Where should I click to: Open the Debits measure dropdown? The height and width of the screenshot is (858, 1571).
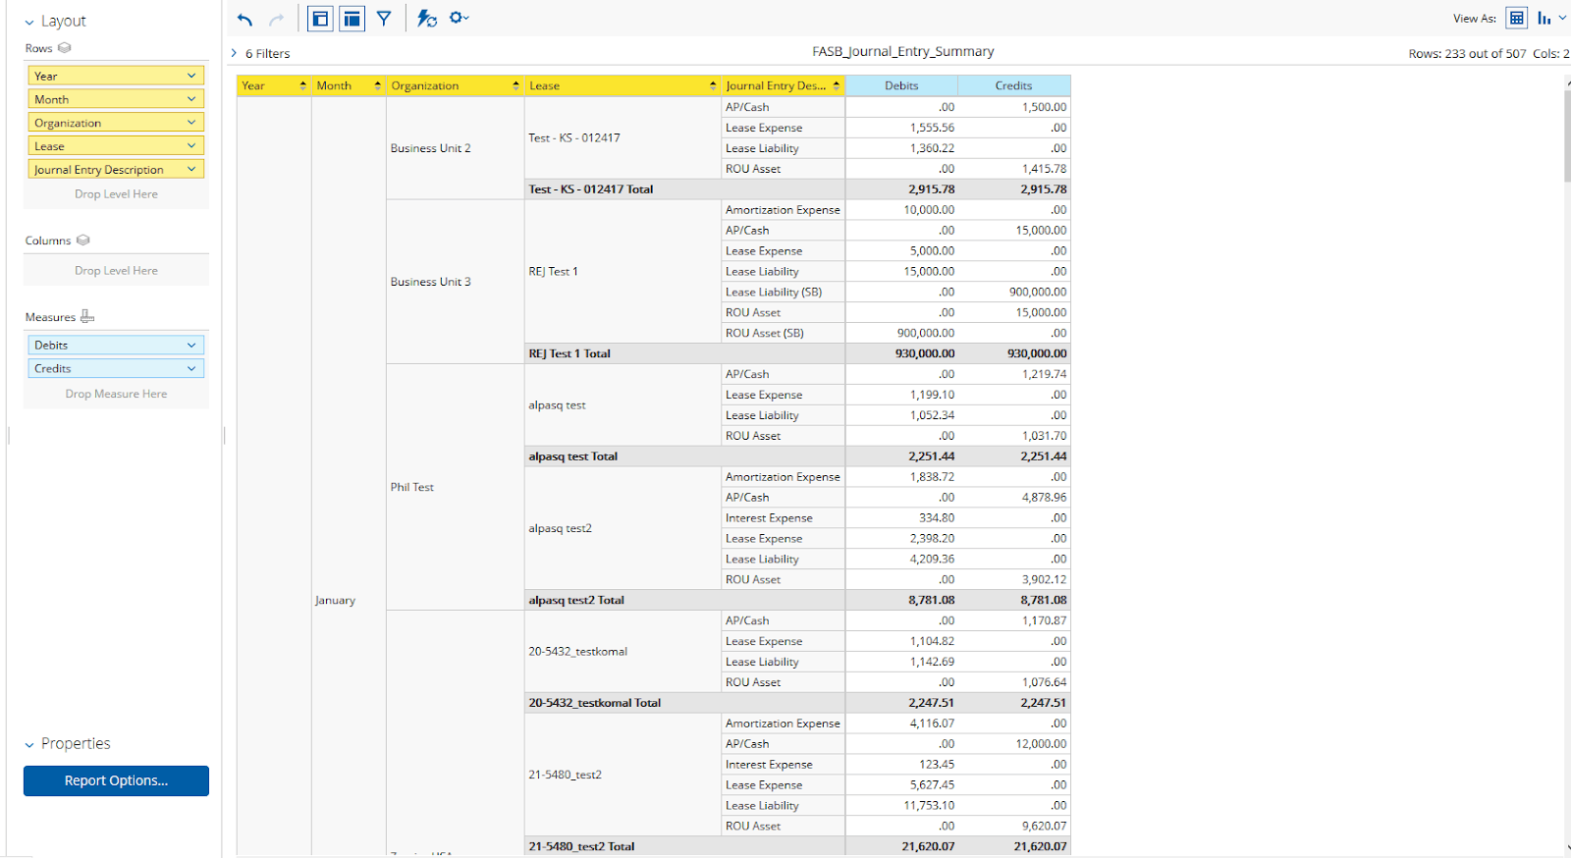pyautogui.click(x=191, y=345)
